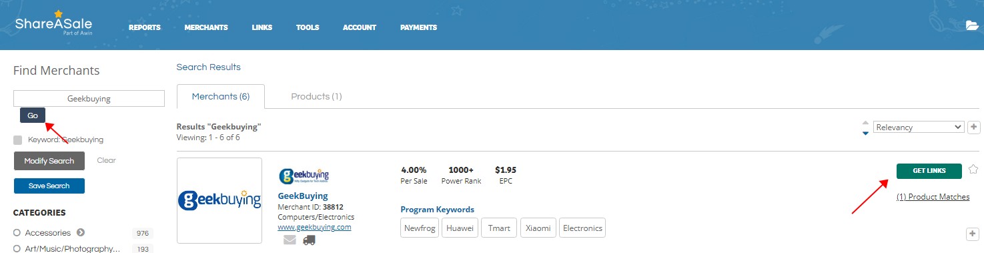Focus the merchant search input field
The width and height of the screenshot is (984, 253).
(x=89, y=98)
